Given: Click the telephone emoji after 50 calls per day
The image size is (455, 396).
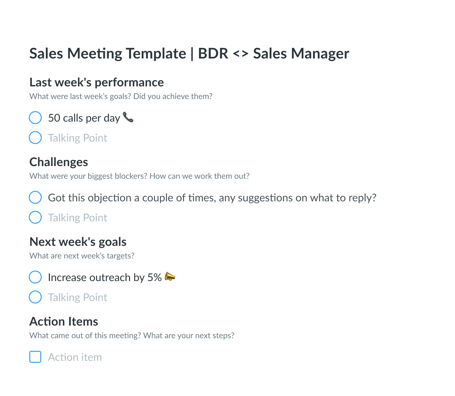Looking at the screenshot, I should (128, 117).
